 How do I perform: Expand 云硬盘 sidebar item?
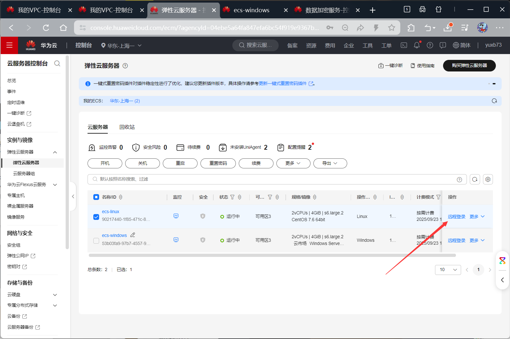point(55,295)
